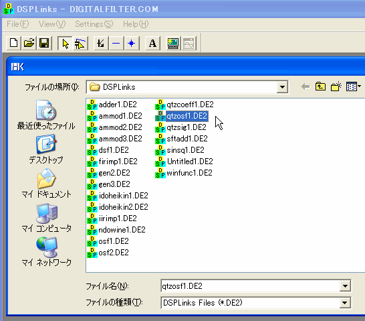This screenshot has height=321, width=365.
Task: Open the view menu button dropdown
Action: pos(354,86)
